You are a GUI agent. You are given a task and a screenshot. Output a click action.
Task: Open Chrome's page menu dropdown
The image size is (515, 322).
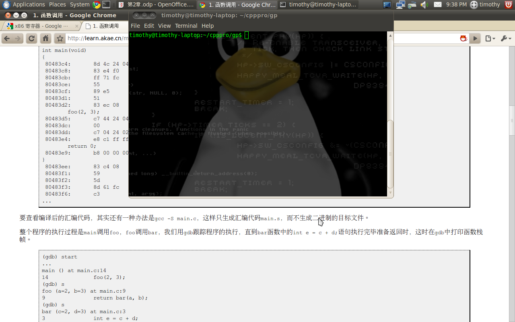[x=490, y=39]
